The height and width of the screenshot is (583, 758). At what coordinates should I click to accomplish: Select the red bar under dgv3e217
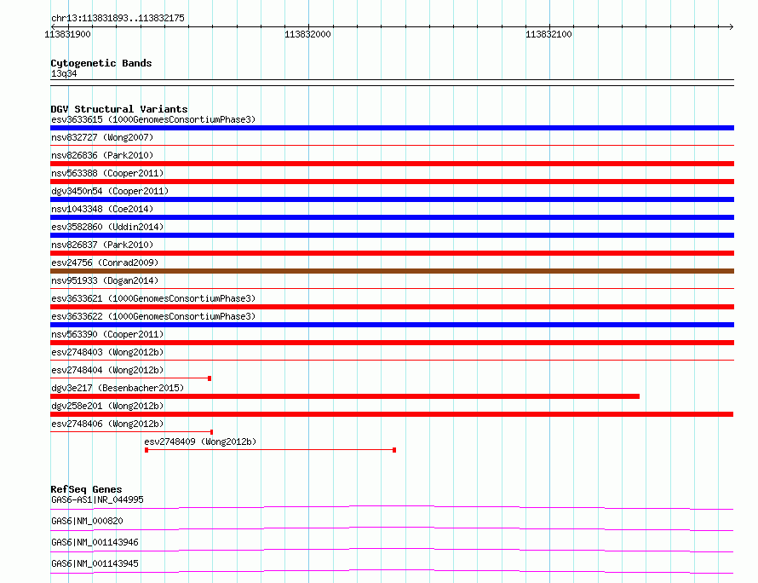pyautogui.click(x=345, y=396)
